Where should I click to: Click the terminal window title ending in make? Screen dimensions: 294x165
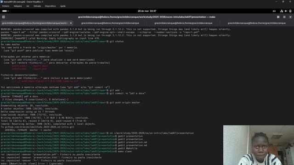pos(147,17)
